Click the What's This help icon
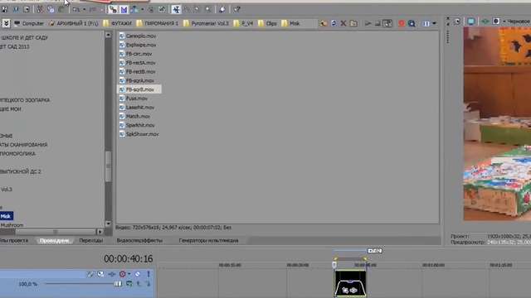The height and width of the screenshot is (298, 531). pyautogui.click(x=236, y=9)
